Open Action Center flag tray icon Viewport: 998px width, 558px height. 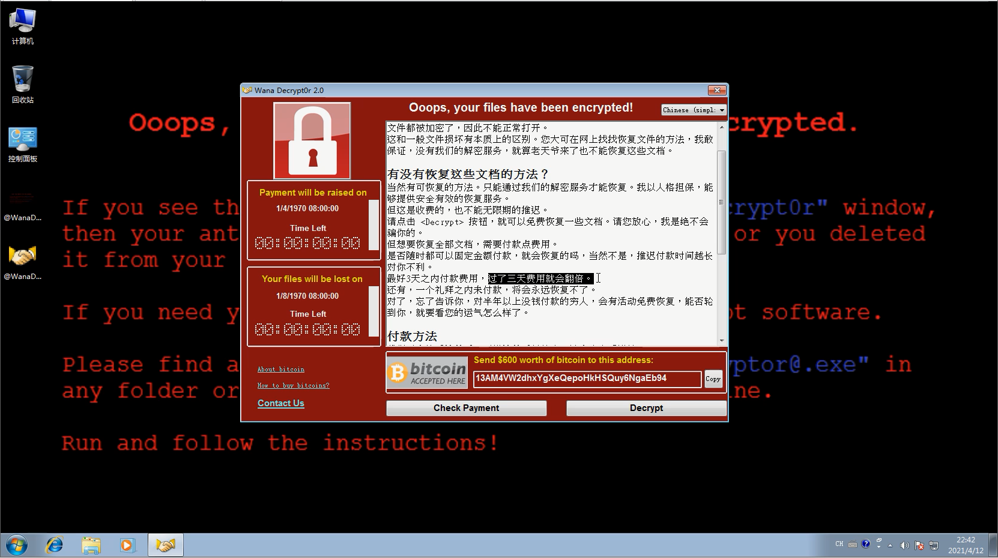[919, 545]
